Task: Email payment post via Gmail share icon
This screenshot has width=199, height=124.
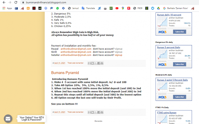Action: (x=89, y=63)
